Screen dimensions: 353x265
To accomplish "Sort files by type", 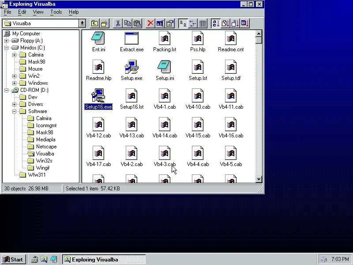I will click(x=225, y=23).
